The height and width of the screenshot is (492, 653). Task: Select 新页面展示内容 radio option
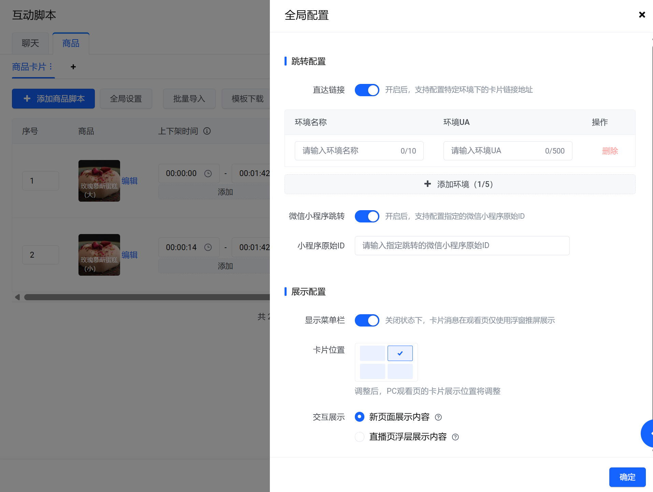(359, 417)
